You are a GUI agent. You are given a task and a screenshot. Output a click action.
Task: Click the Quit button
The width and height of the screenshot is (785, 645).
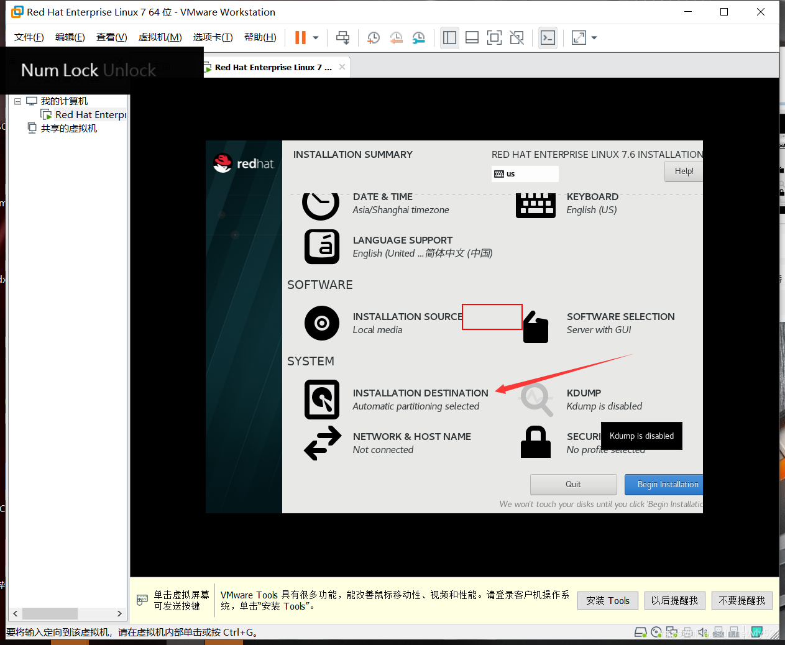[x=573, y=485]
